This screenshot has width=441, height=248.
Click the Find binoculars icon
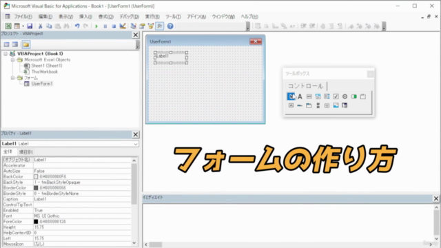click(x=66, y=26)
